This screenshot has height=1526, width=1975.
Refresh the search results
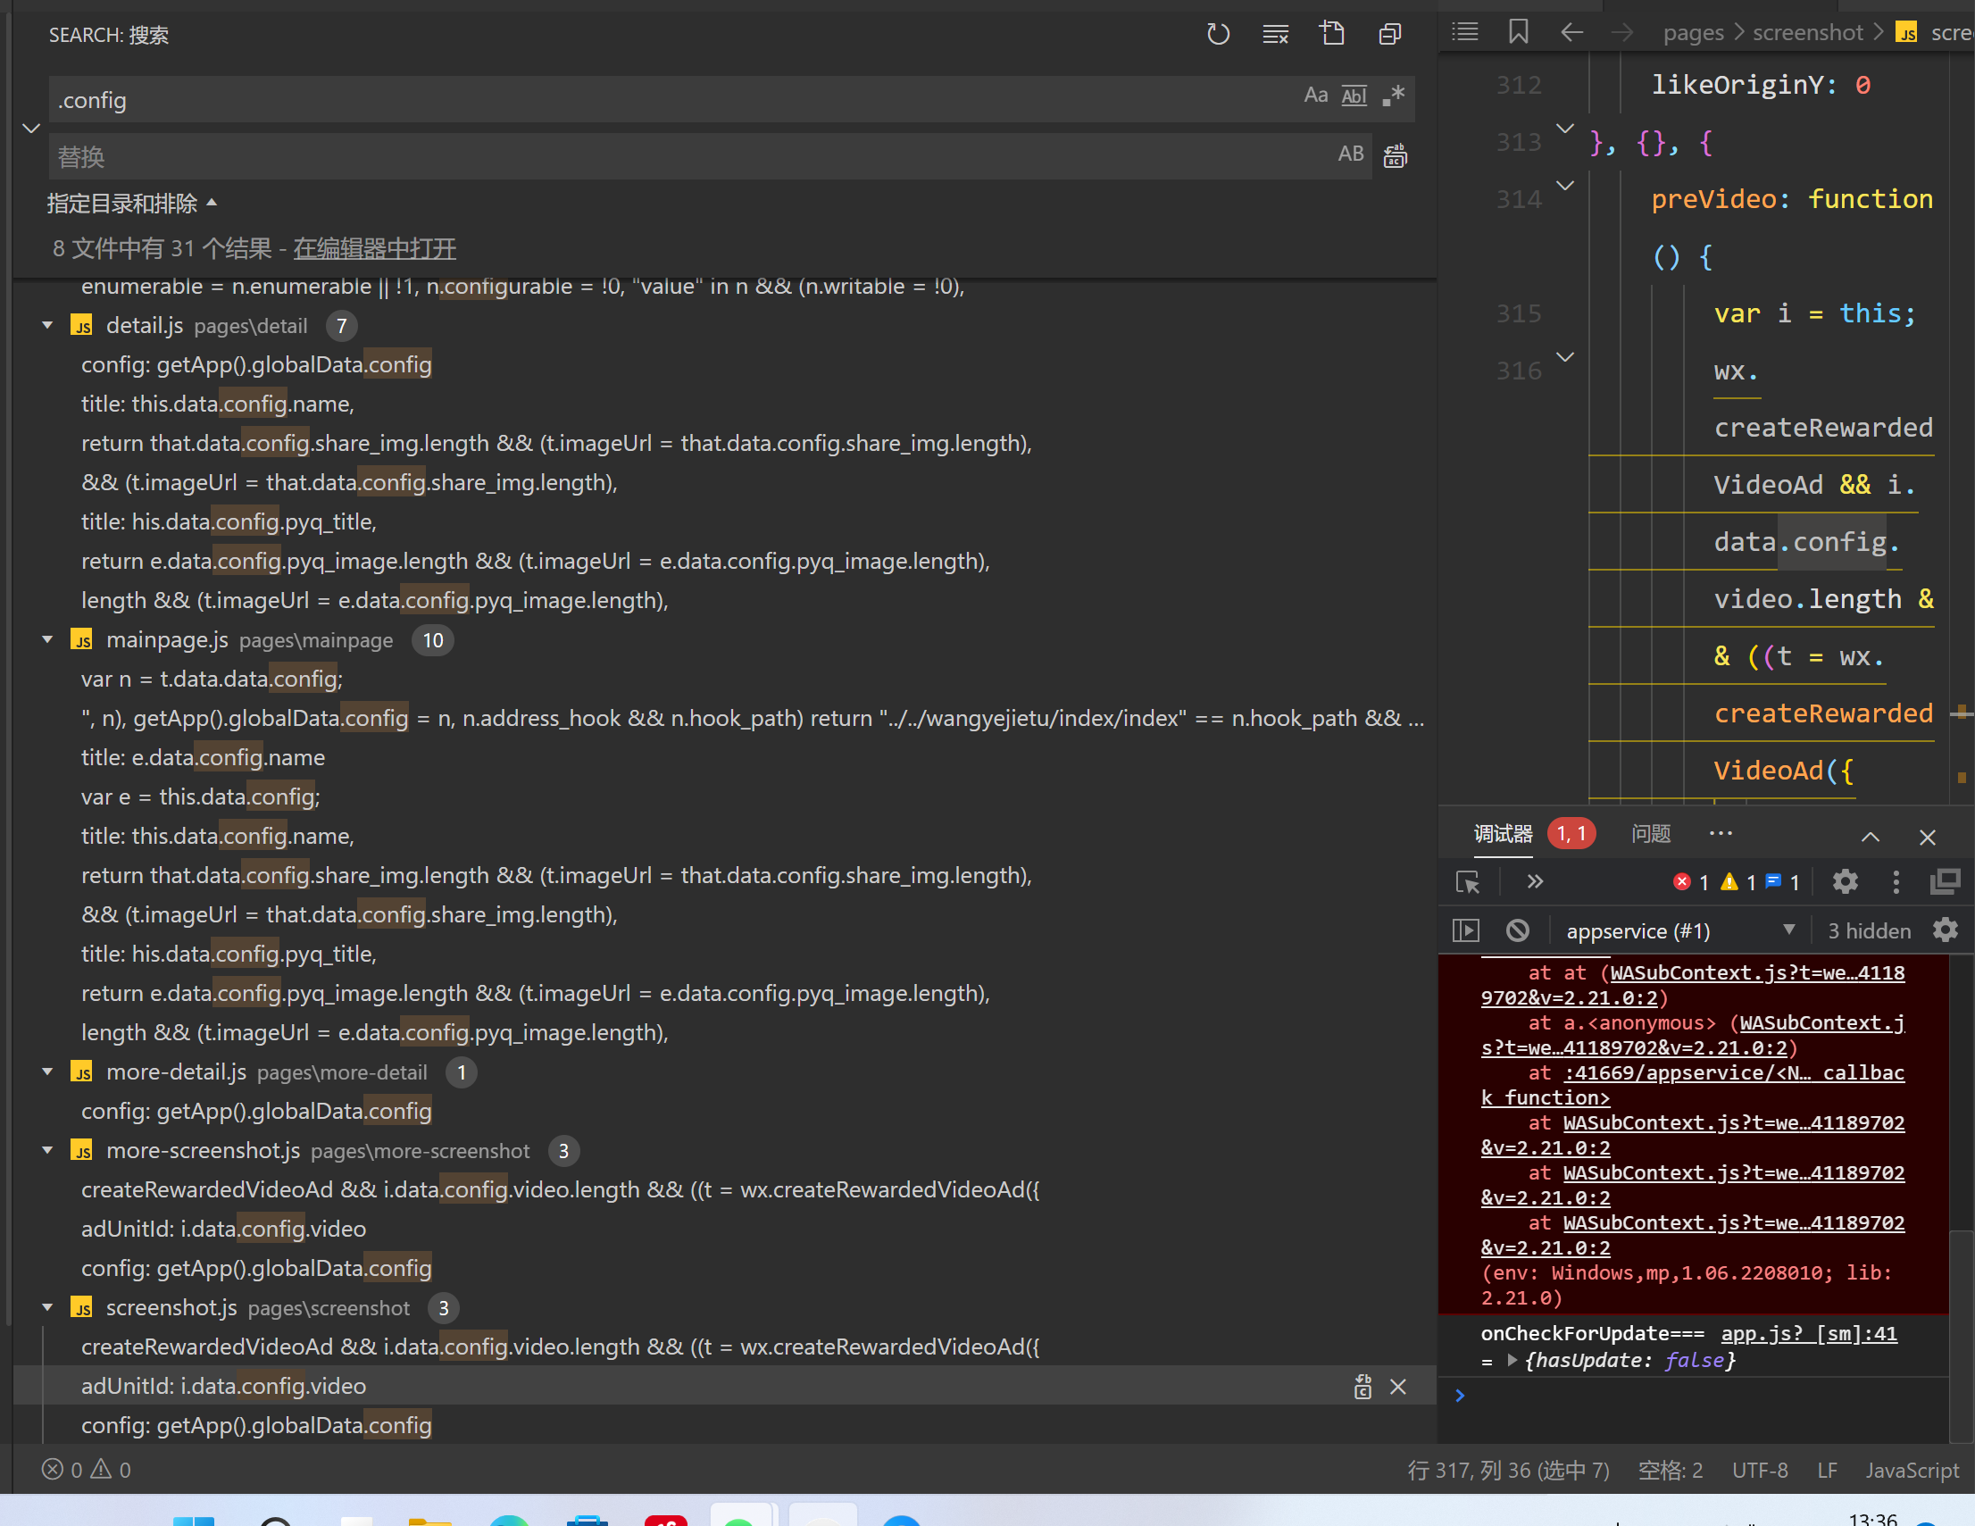(1218, 34)
